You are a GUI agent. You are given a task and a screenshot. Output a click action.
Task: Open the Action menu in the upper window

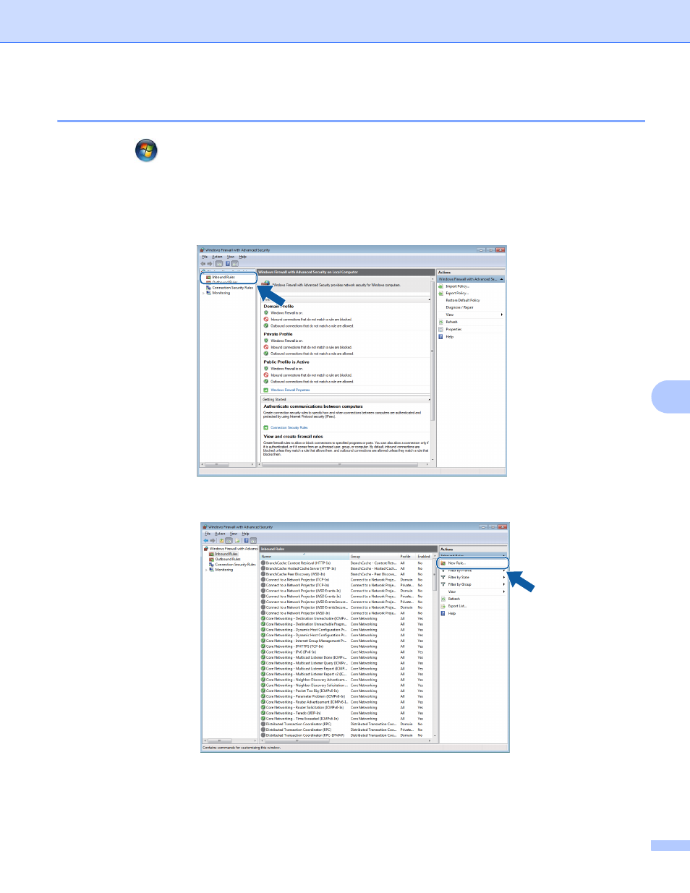pos(217,257)
